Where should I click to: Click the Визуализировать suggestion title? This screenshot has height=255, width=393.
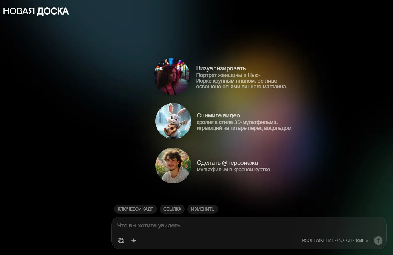(221, 68)
